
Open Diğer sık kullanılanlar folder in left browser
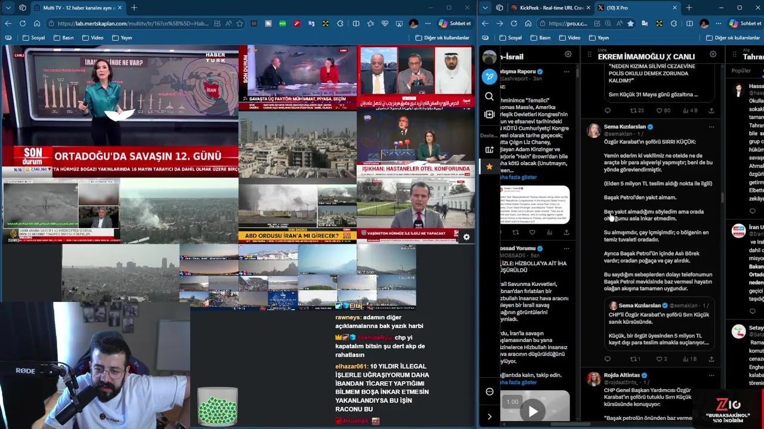pyautogui.click(x=442, y=38)
